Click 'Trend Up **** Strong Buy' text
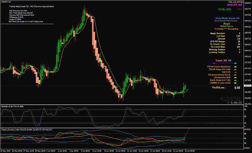This screenshot has height=153, width=252. [x=226, y=29]
